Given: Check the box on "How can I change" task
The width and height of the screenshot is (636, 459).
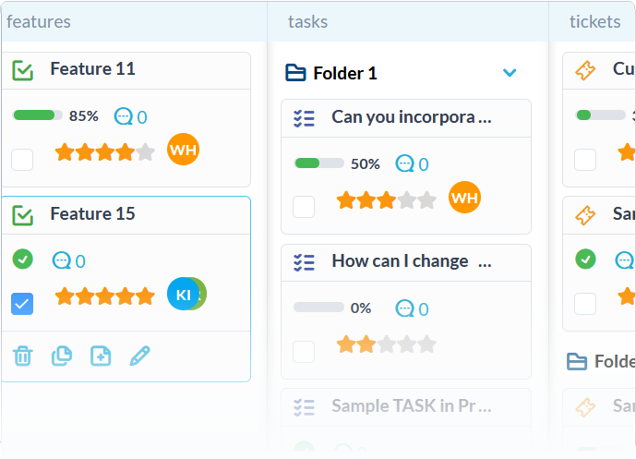Looking at the screenshot, I should 304,352.
